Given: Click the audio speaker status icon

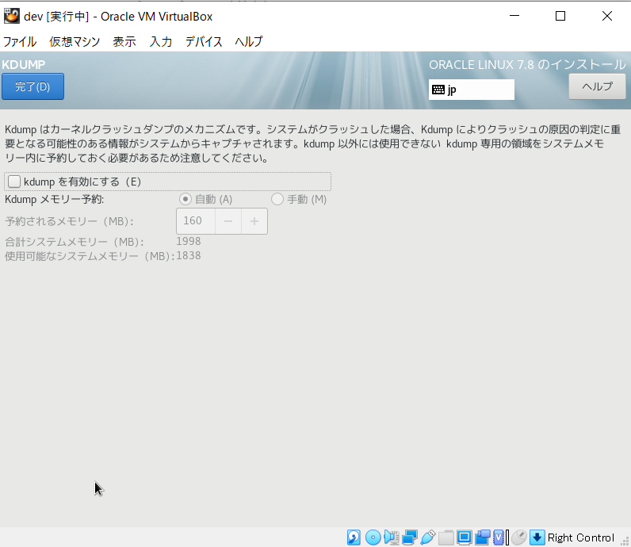Looking at the screenshot, I should (x=391, y=537).
